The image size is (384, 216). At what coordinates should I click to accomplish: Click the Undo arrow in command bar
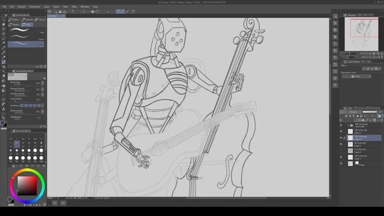[73, 11]
